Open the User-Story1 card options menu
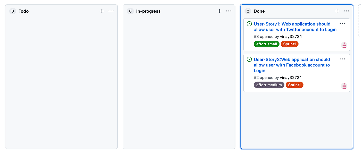 click(342, 23)
